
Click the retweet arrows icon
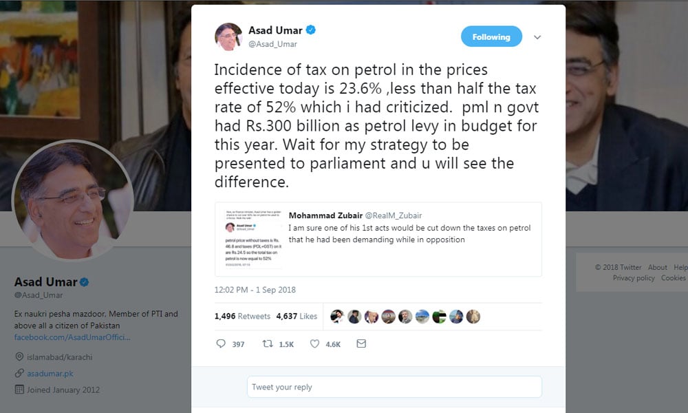point(268,343)
